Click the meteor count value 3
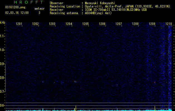175x111 pixels. 40,13
